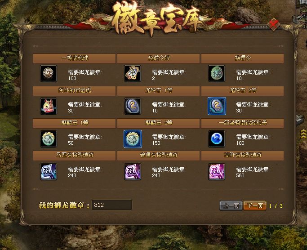Select the 一等武魂珠 pearl icon
307x250 pixels.
pos(49,73)
